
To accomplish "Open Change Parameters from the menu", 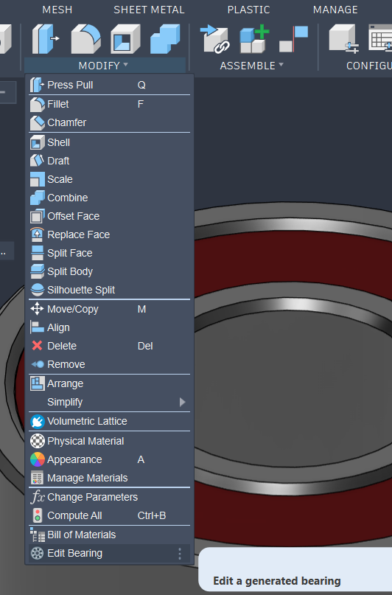I will (x=109, y=497).
